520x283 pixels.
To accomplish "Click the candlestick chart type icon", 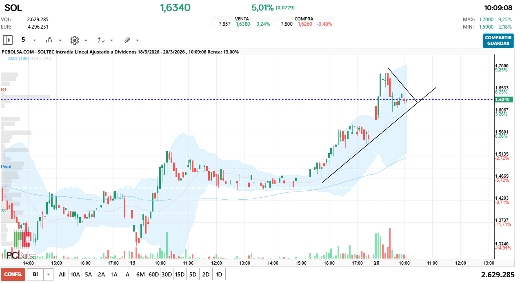I will tap(49, 40).
